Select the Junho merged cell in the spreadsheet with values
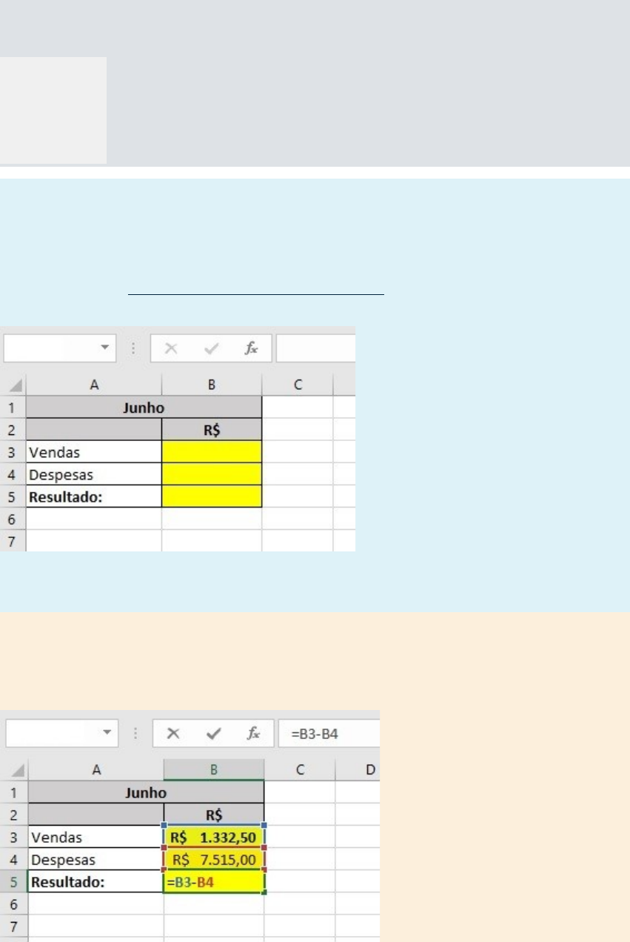Screen dimensions: 630x942 [x=146, y=792]
